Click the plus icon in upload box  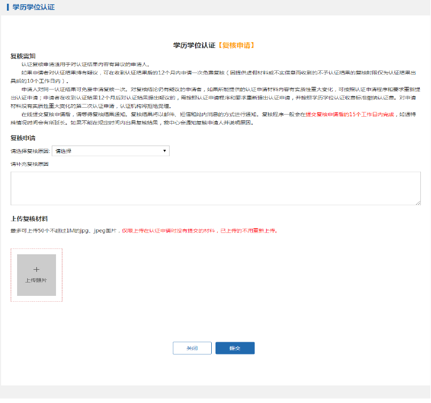tap(36, 270)
